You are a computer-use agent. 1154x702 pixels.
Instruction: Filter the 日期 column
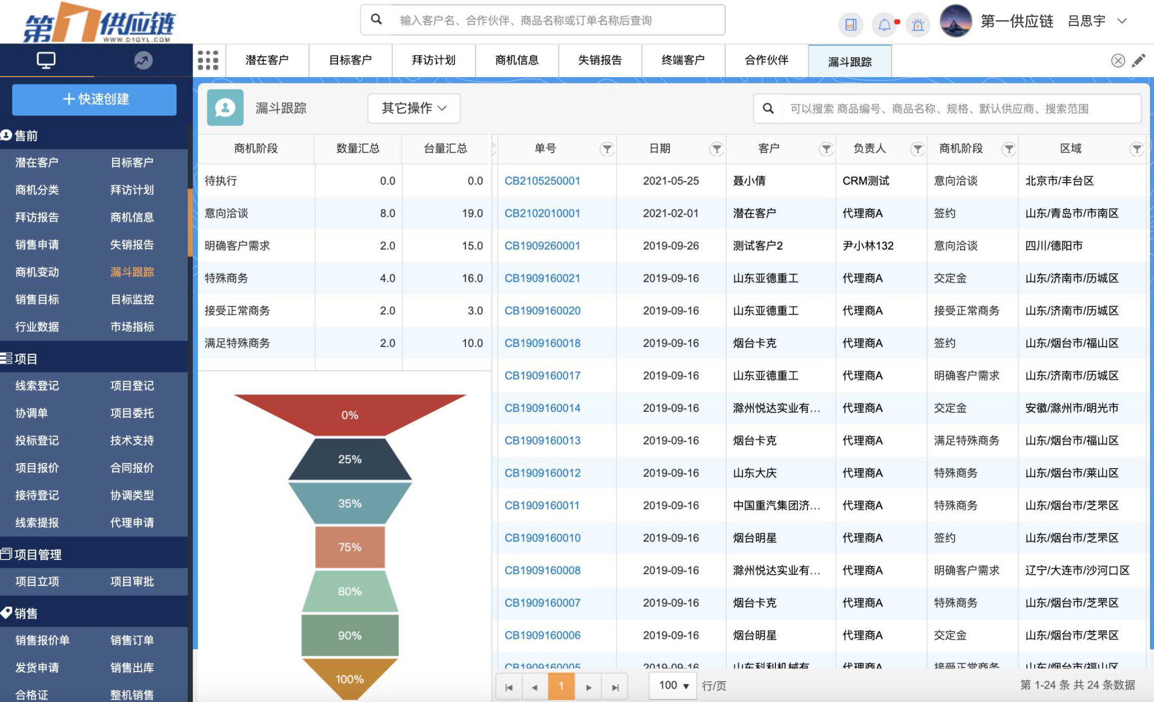[x=716, y=149]
